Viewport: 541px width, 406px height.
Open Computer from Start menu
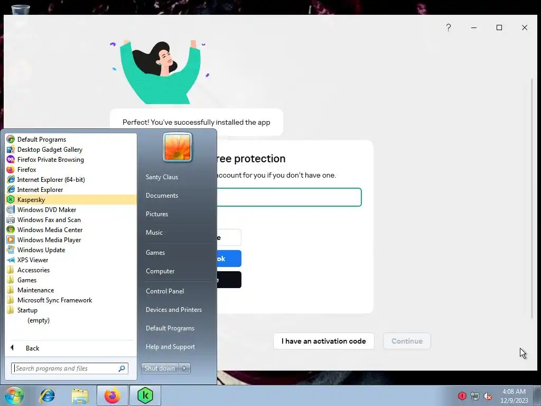coord(160,271)
